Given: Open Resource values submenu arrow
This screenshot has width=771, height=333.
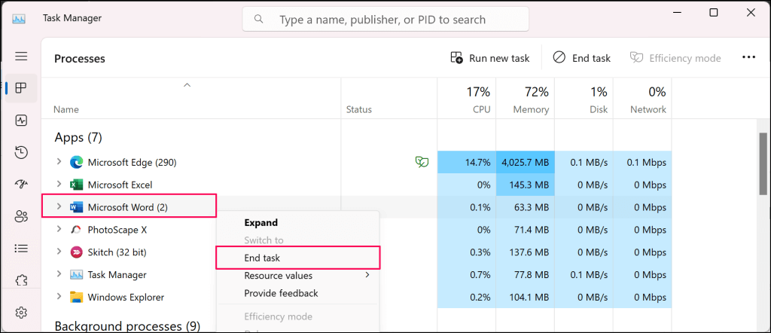Looking at the screenshot, I should click(x=367, y=275).
